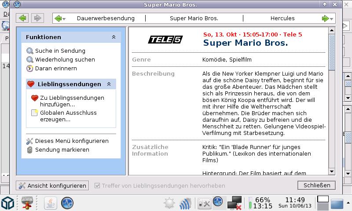
Task: Click the Tele 5 channel logo
Action: pyautogui.click(x=165, y=40)
